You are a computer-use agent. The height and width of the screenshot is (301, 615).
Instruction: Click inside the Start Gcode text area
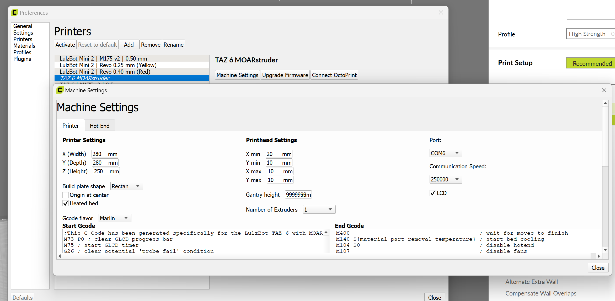[193, 241]
